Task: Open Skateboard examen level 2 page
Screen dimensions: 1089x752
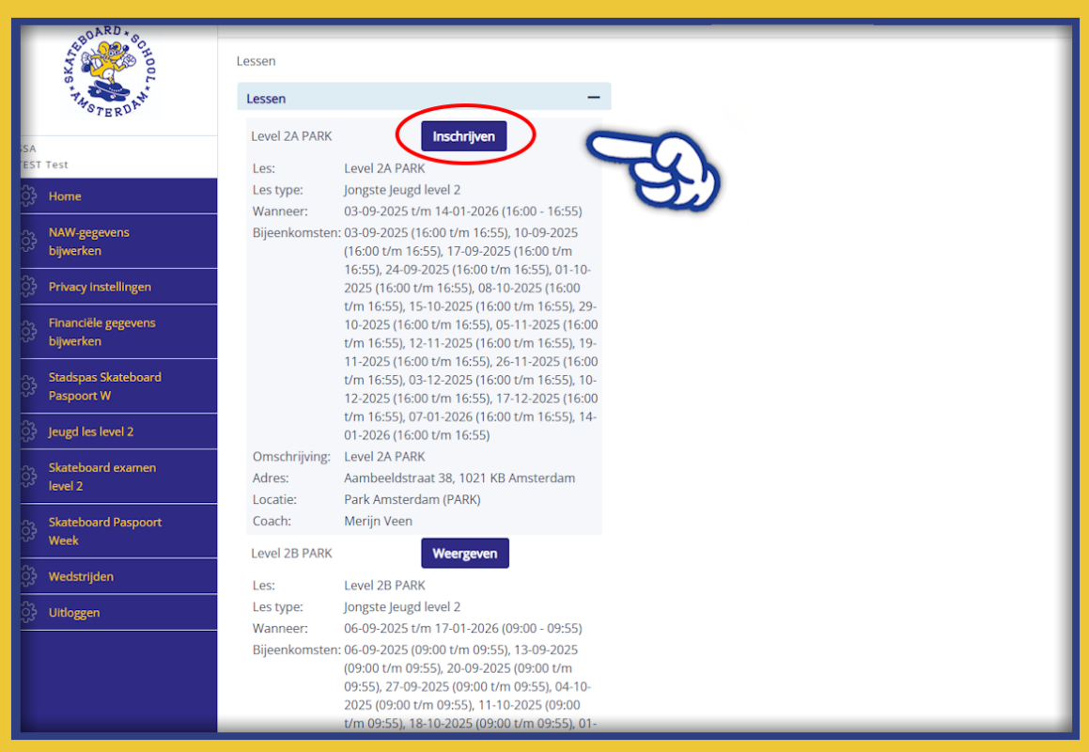Action: click(x=101, y=477)
